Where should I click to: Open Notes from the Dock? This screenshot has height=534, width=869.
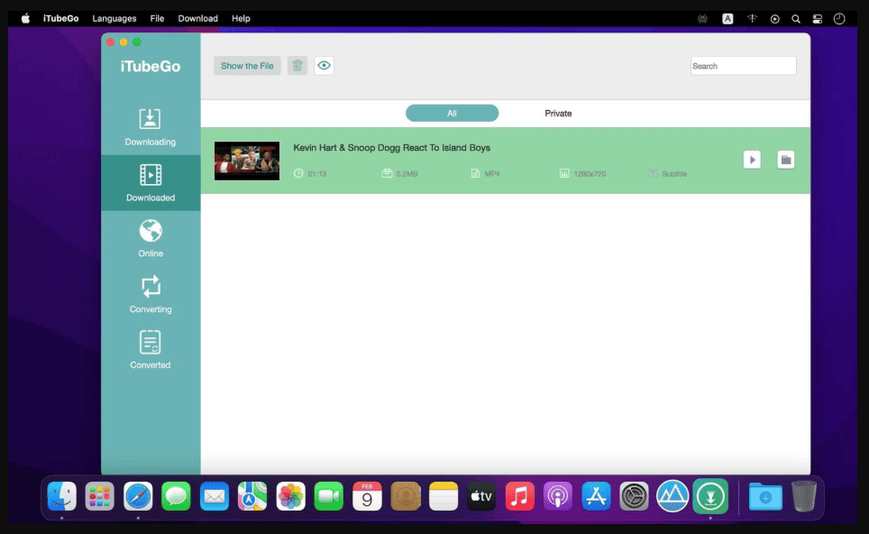(x=444, y=496)
